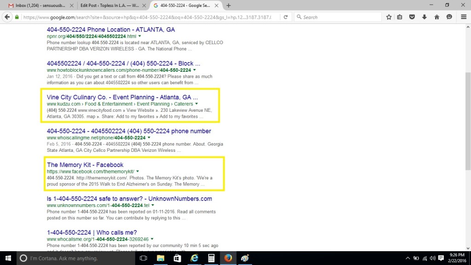Expand dropdown arrow beside whocallsme.org URL
The width and height of the screenshot is (471, 265).
tap(152, 239)
